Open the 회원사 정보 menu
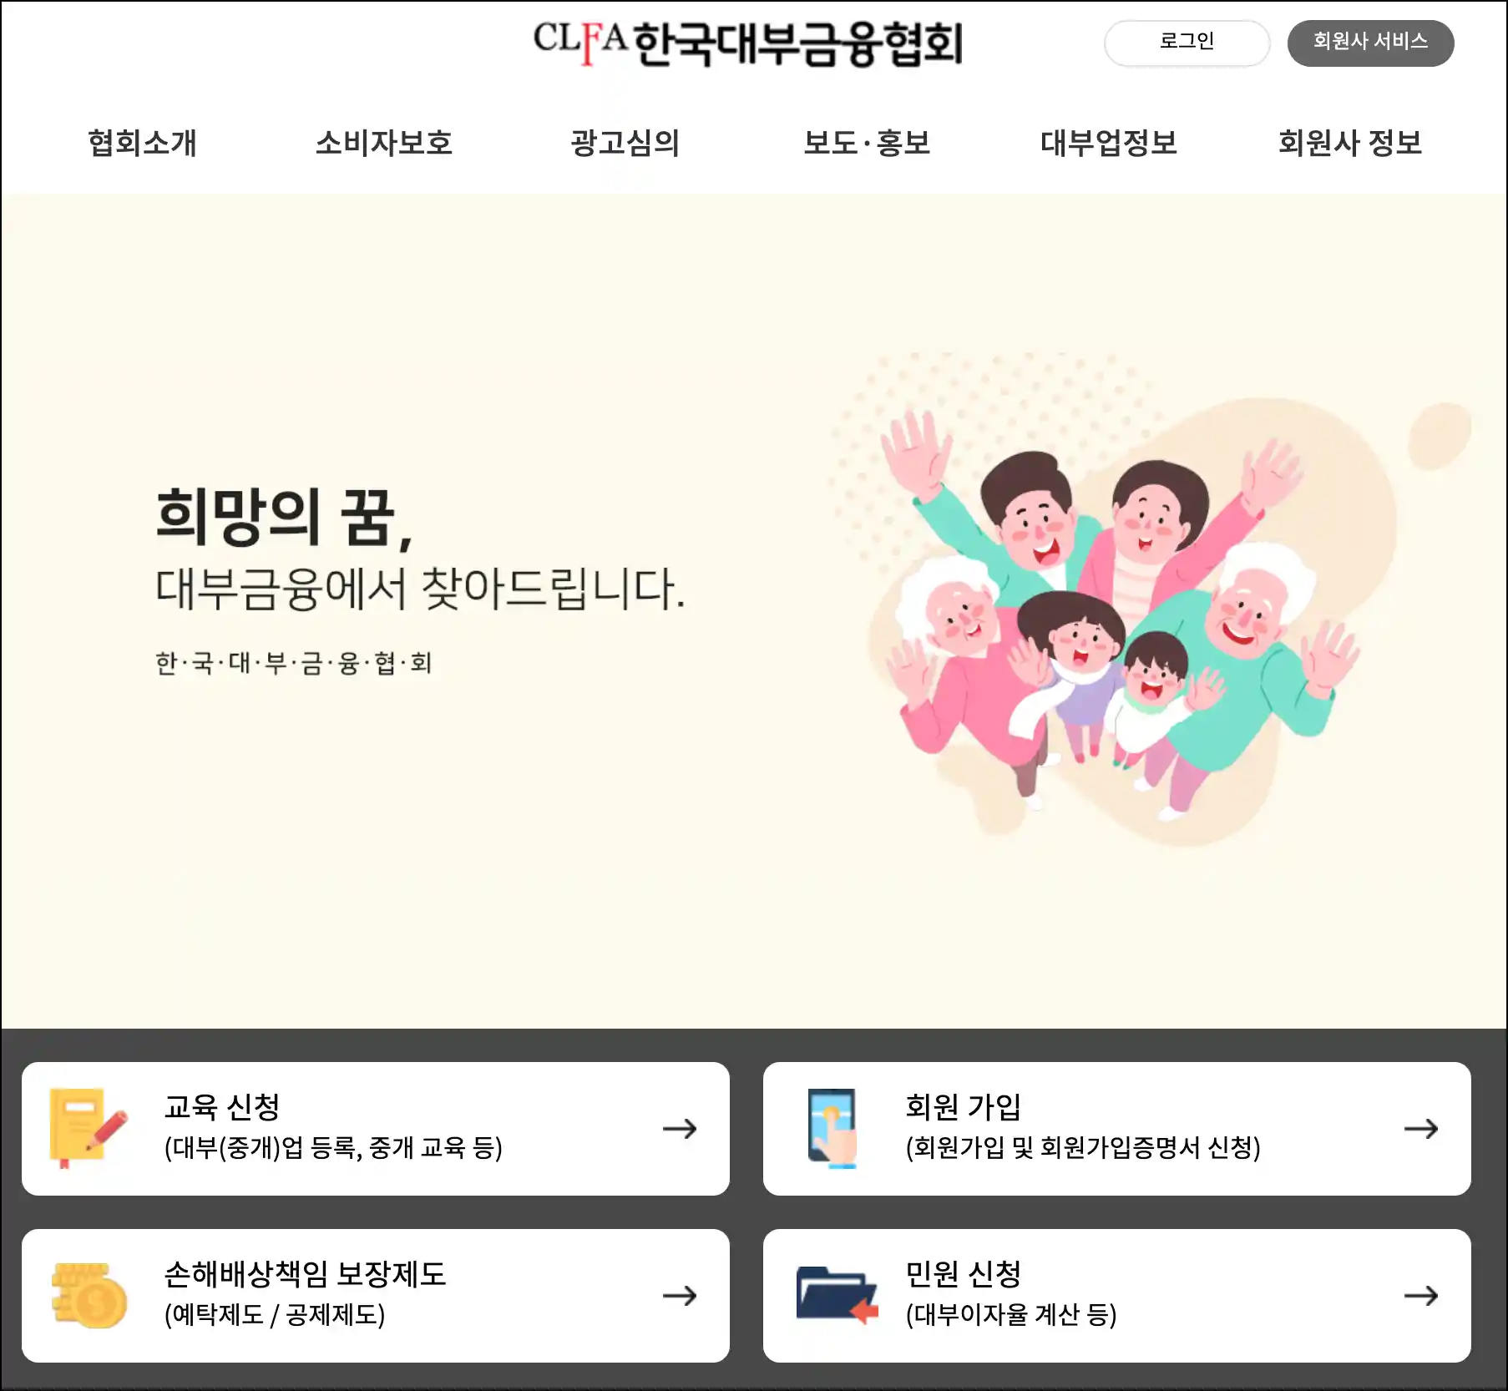 (x=1350, y=143)
